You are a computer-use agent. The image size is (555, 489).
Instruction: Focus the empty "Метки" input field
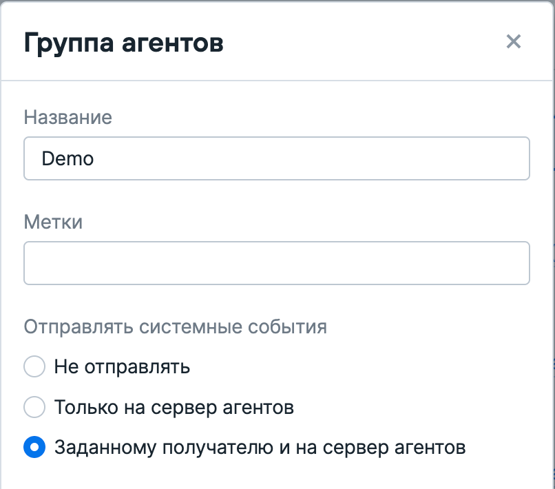tap(276, 263)
